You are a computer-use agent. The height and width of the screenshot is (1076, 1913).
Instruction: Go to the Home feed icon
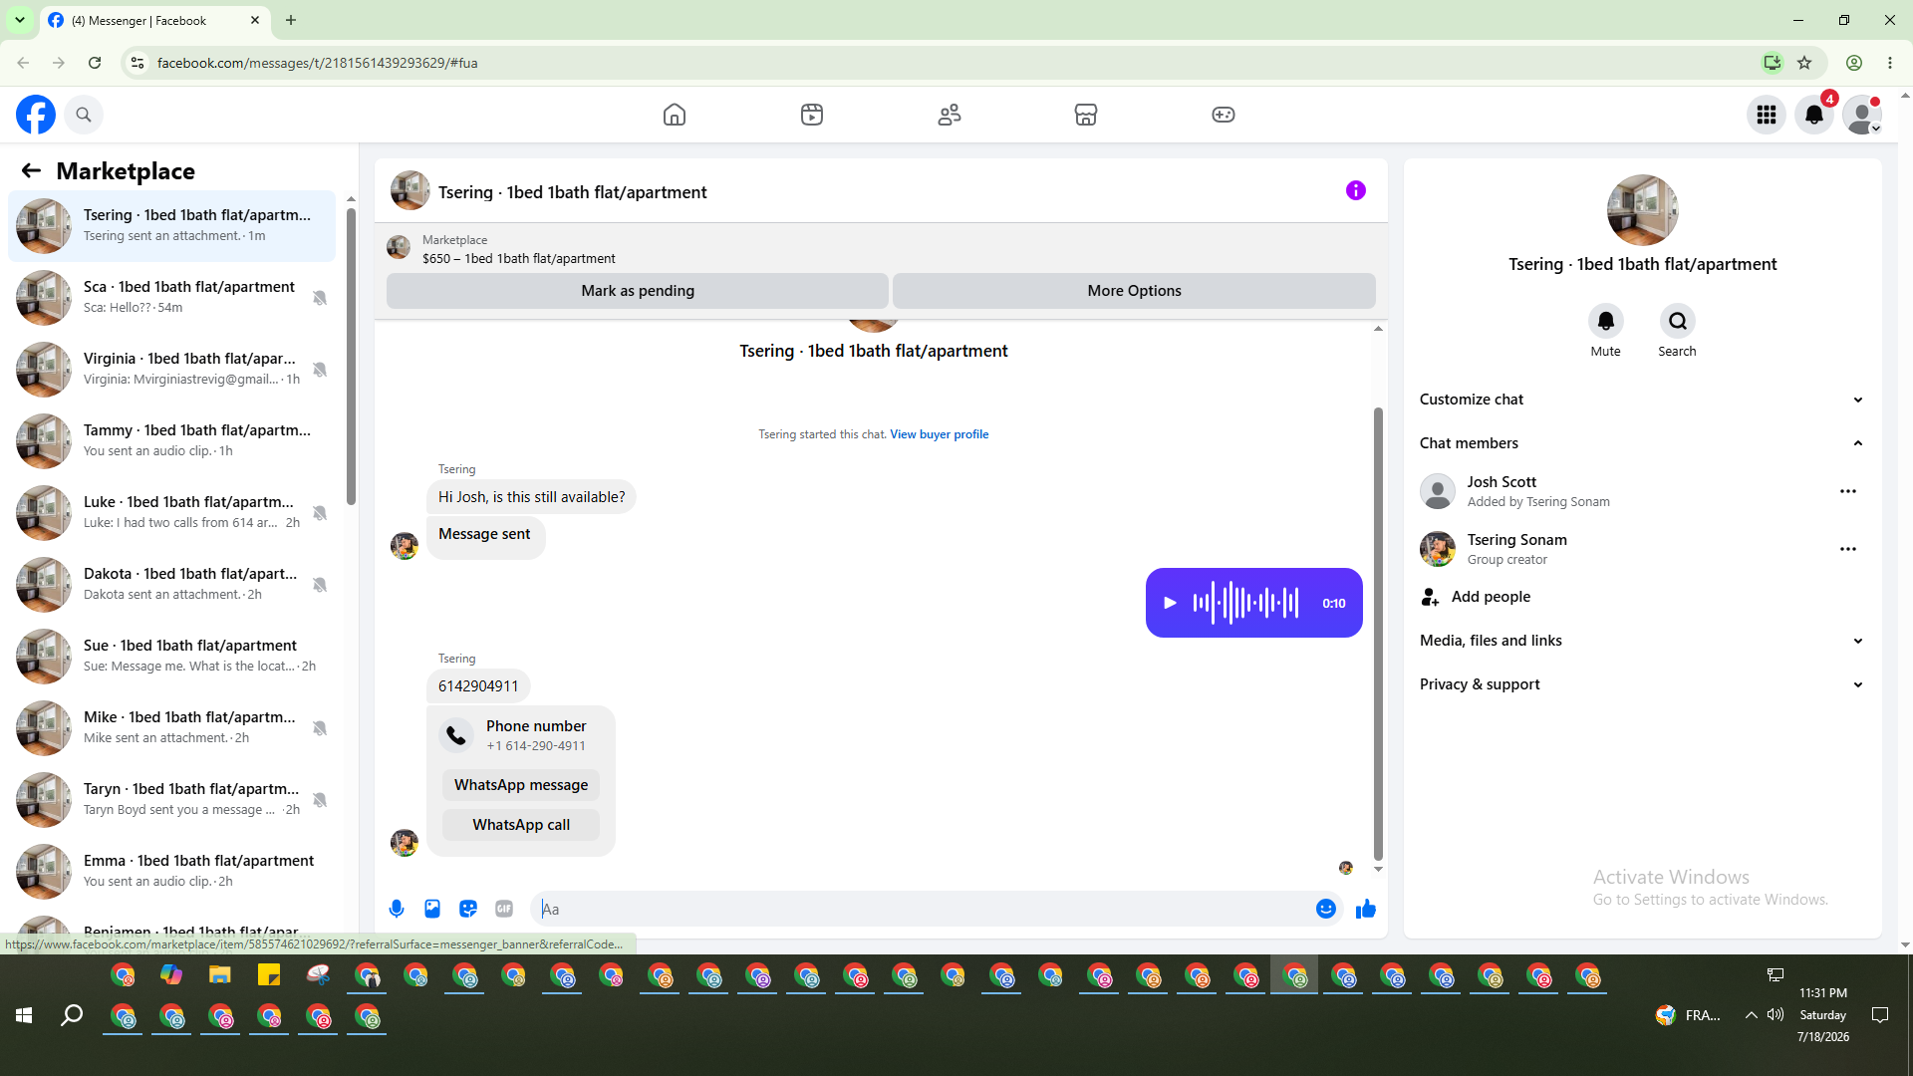click(x=675, y=115)
